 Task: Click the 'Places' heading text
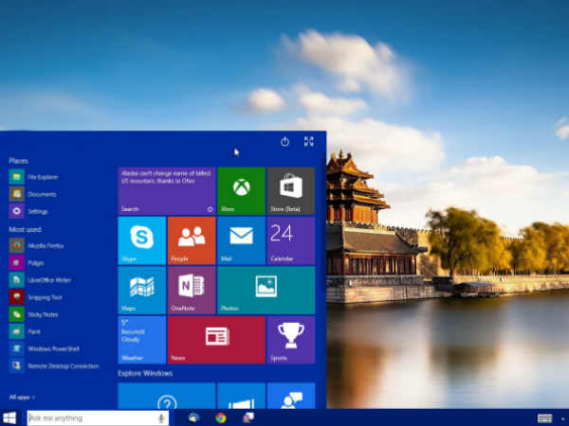[19, 161]
